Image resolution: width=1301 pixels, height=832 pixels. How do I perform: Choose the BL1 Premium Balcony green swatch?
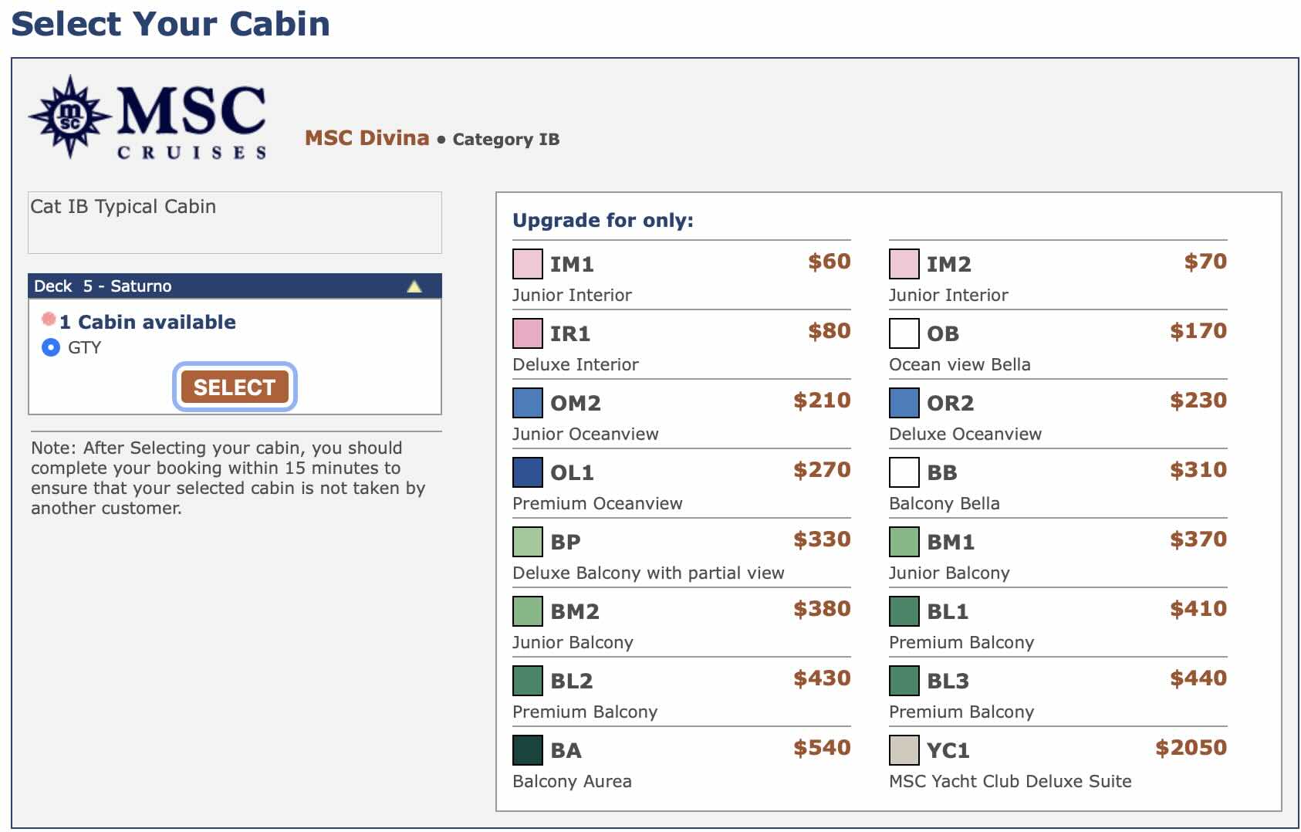click(904, 611)
